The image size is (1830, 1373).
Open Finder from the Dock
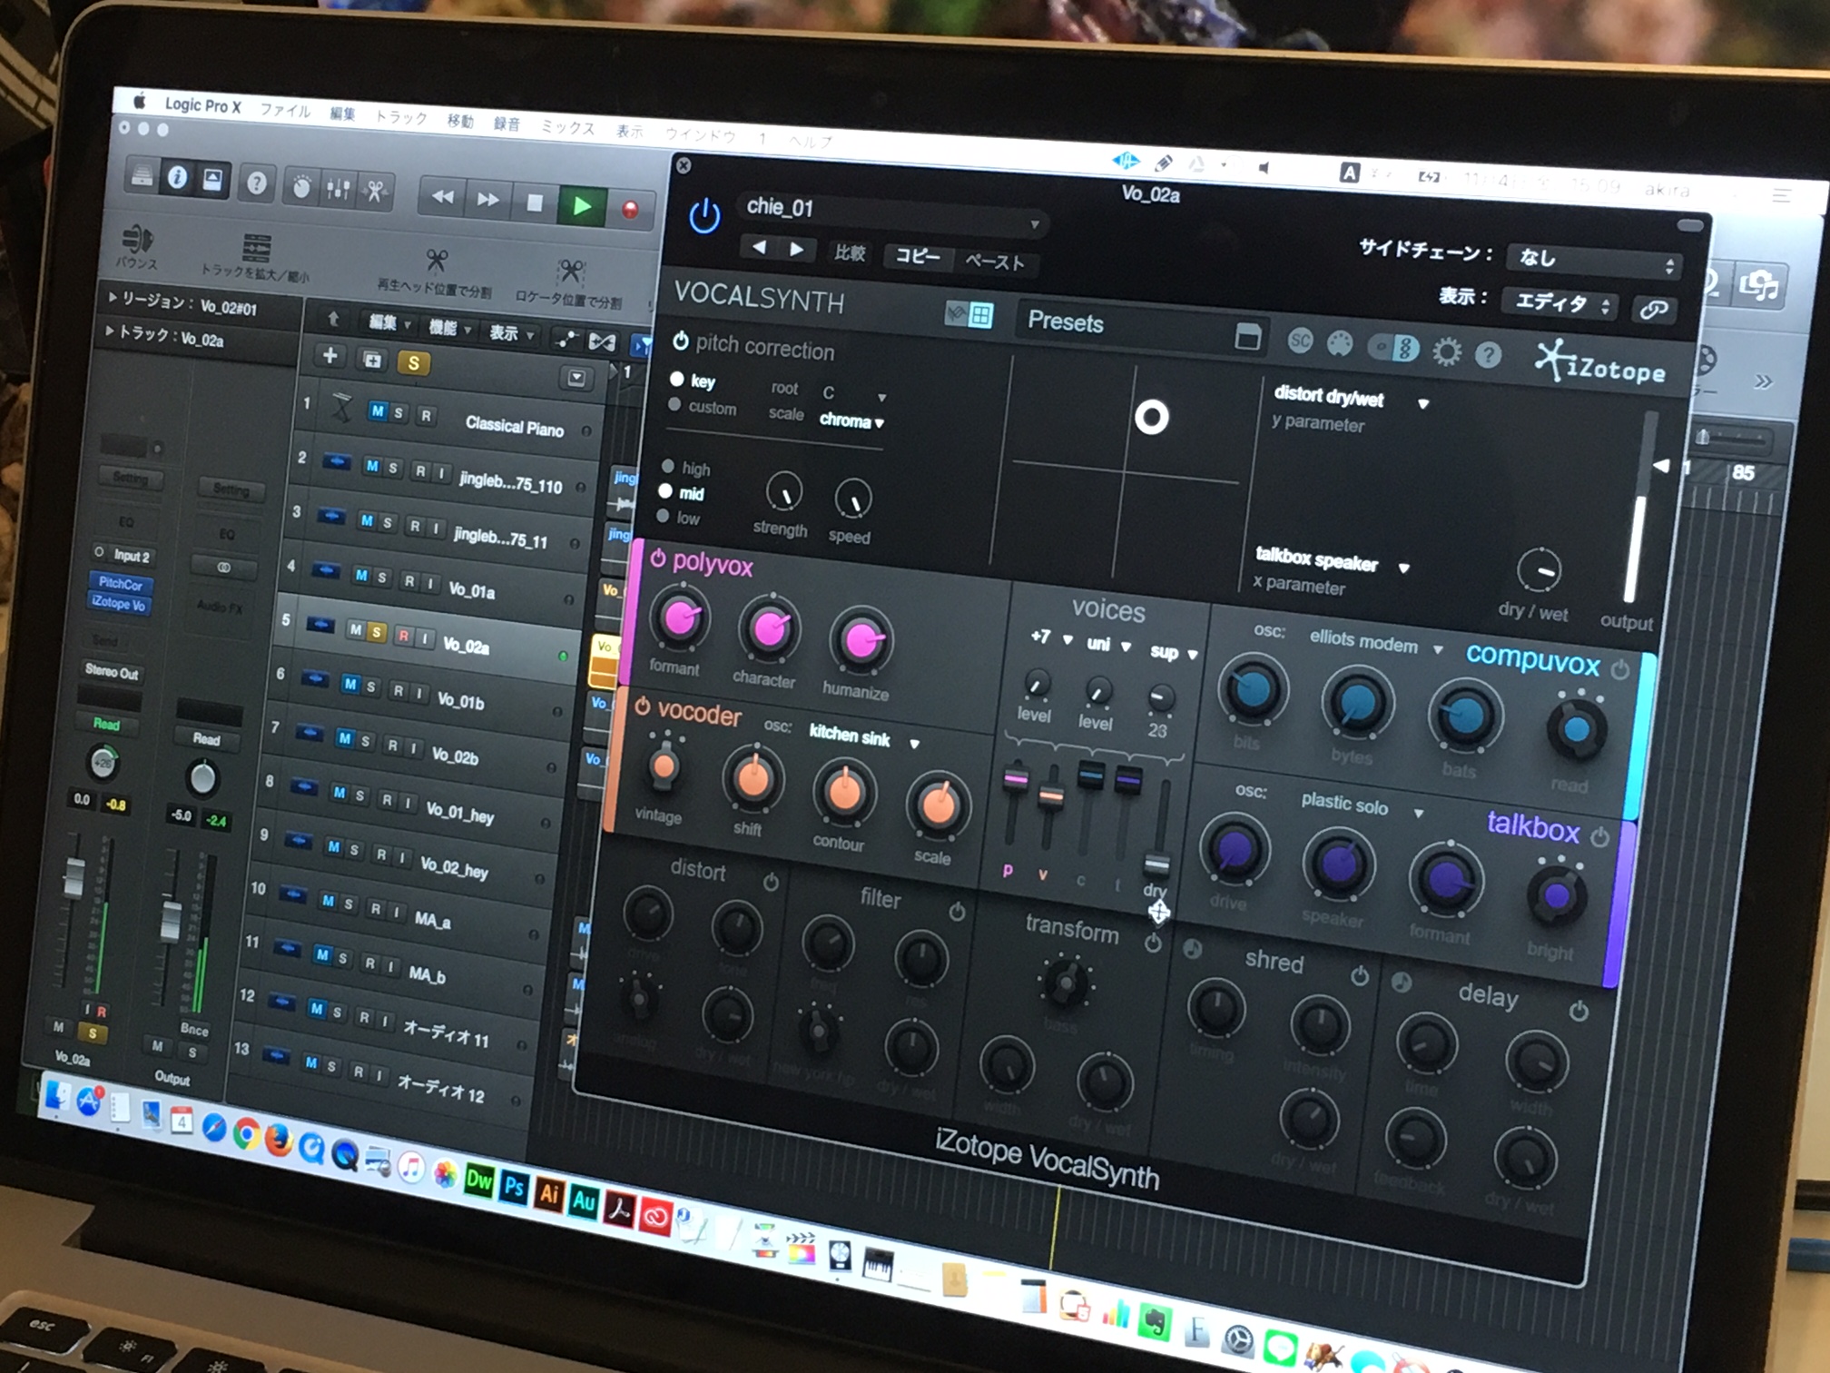coord(56,1096)
